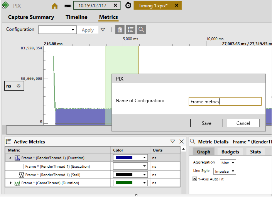Switch to the Timeline tab
This screenshot has width=272, height=197.
click(76, 17)
